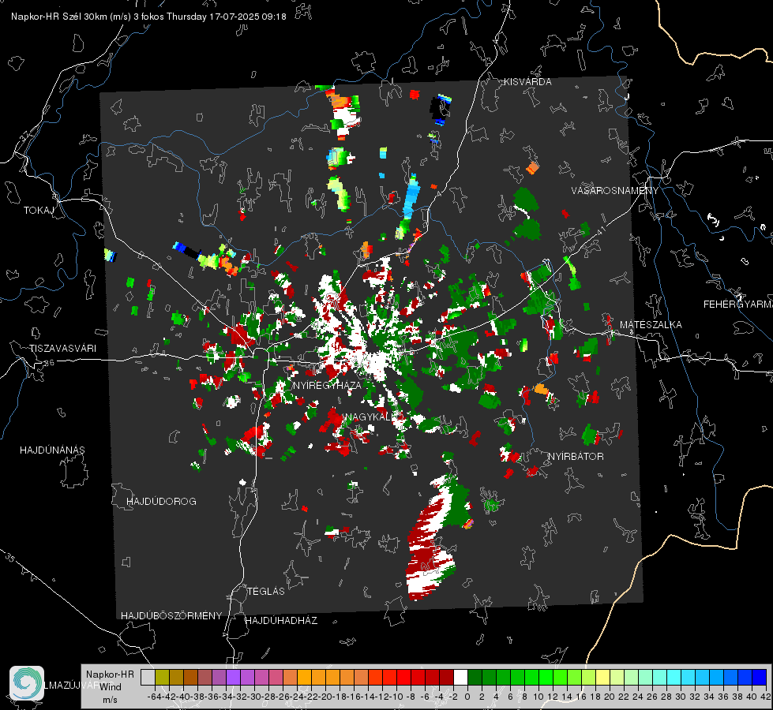Click the Wind legend label

click(x=111, y=687)
